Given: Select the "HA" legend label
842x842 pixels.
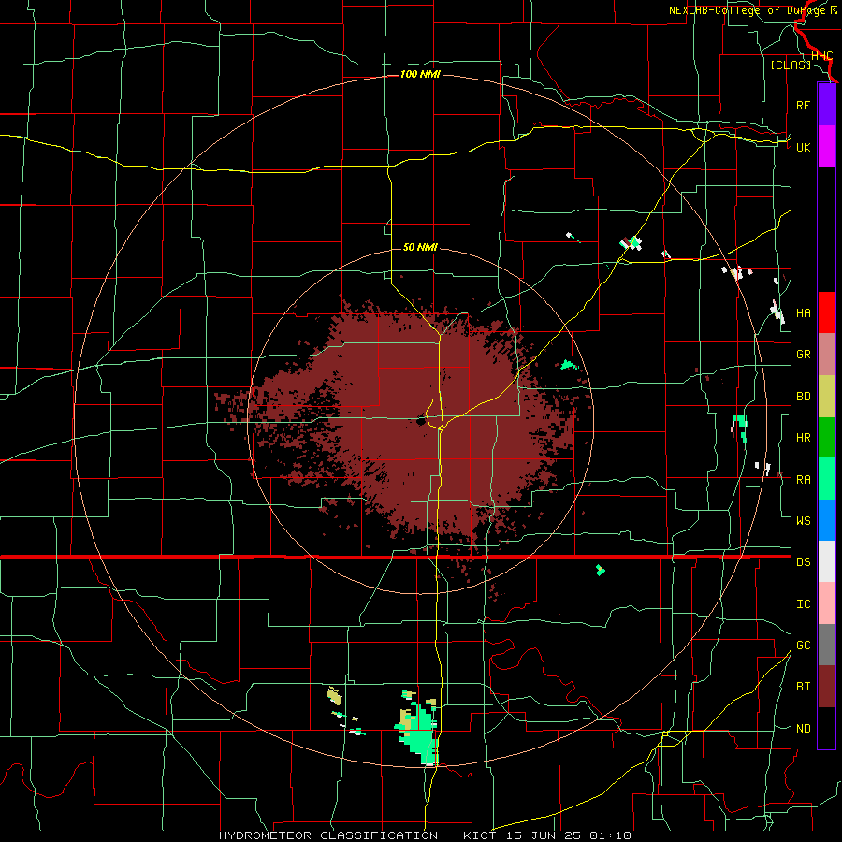Looking at the screenshot, I should pyautogui.click(x=803, y=313).
